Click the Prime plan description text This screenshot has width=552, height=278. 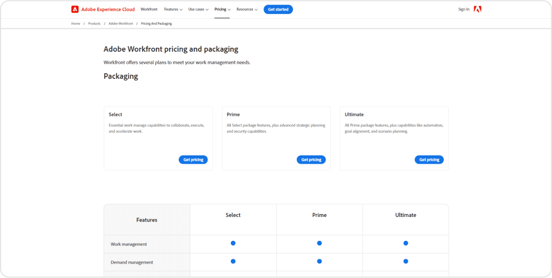click(276, 128)
